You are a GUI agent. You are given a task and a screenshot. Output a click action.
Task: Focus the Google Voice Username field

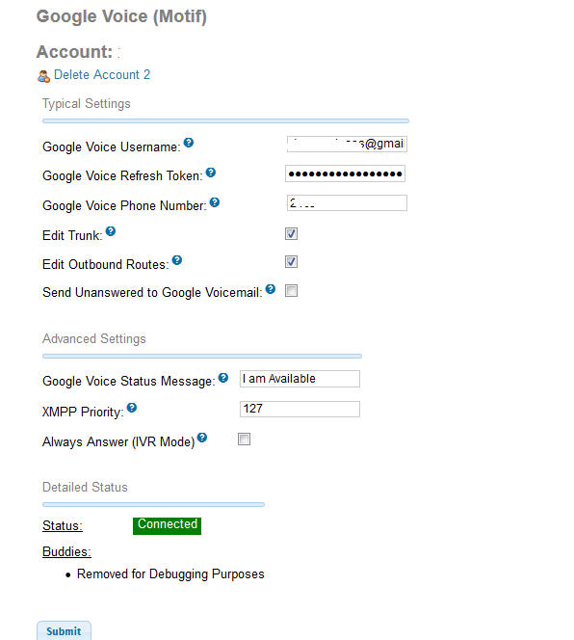(347, 144)
